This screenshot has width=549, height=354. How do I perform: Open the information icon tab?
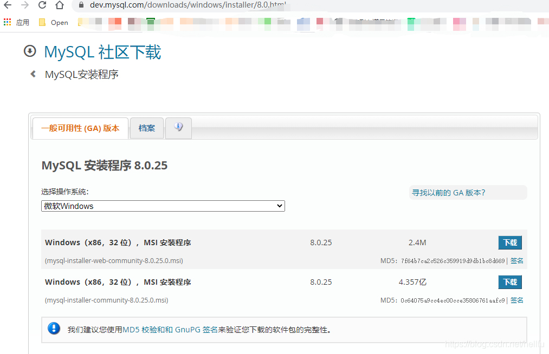click(x=178, y=127)
